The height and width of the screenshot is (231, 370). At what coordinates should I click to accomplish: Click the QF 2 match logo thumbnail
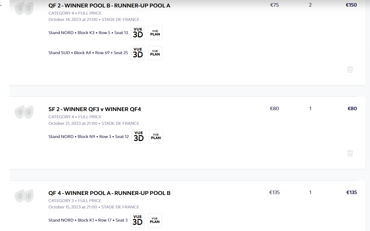pyautogui.click(x=24, y=8)
